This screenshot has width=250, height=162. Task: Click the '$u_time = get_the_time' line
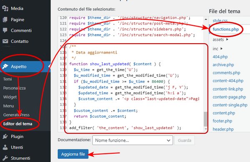(x=105, y=70)
